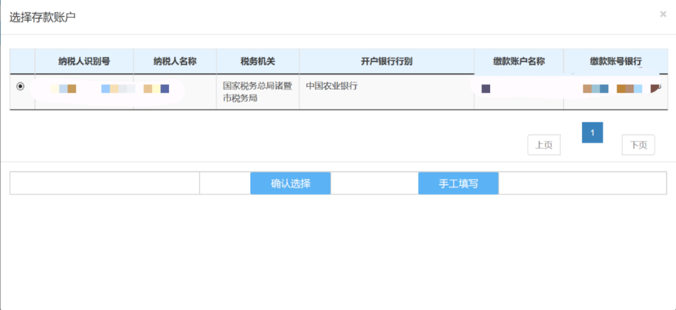Viewport: 676px width, 310px height.
Task: Click the 纳税人识别号 column header
Action: click(x=84, y=61)
